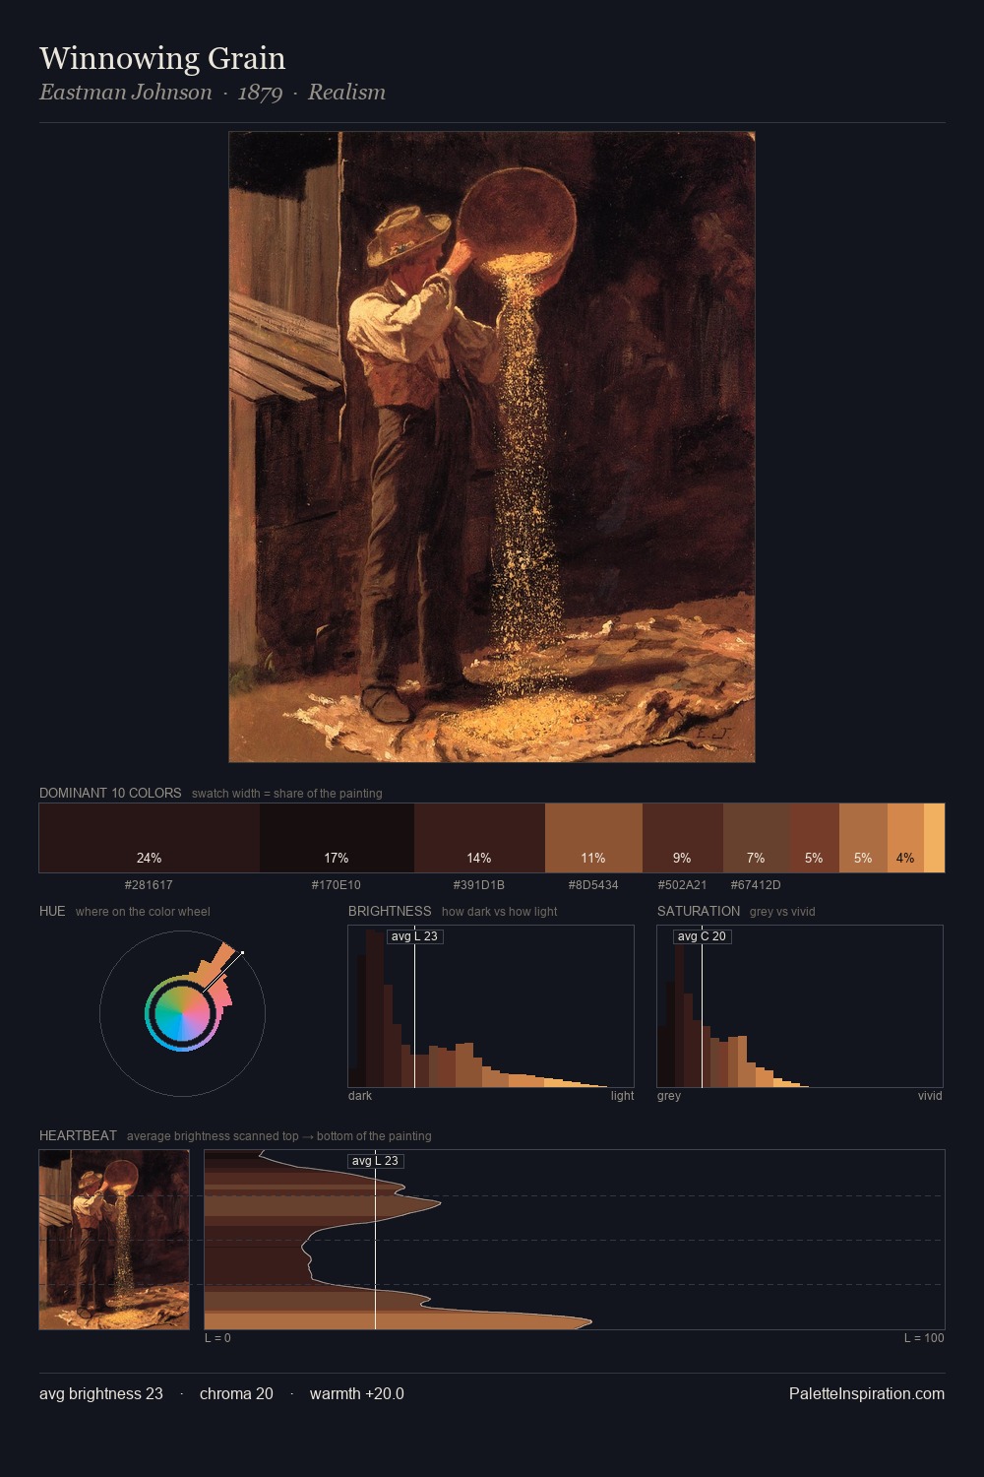
Task: Click the hex code #281617 label
Action: click(x=149, y=885)
